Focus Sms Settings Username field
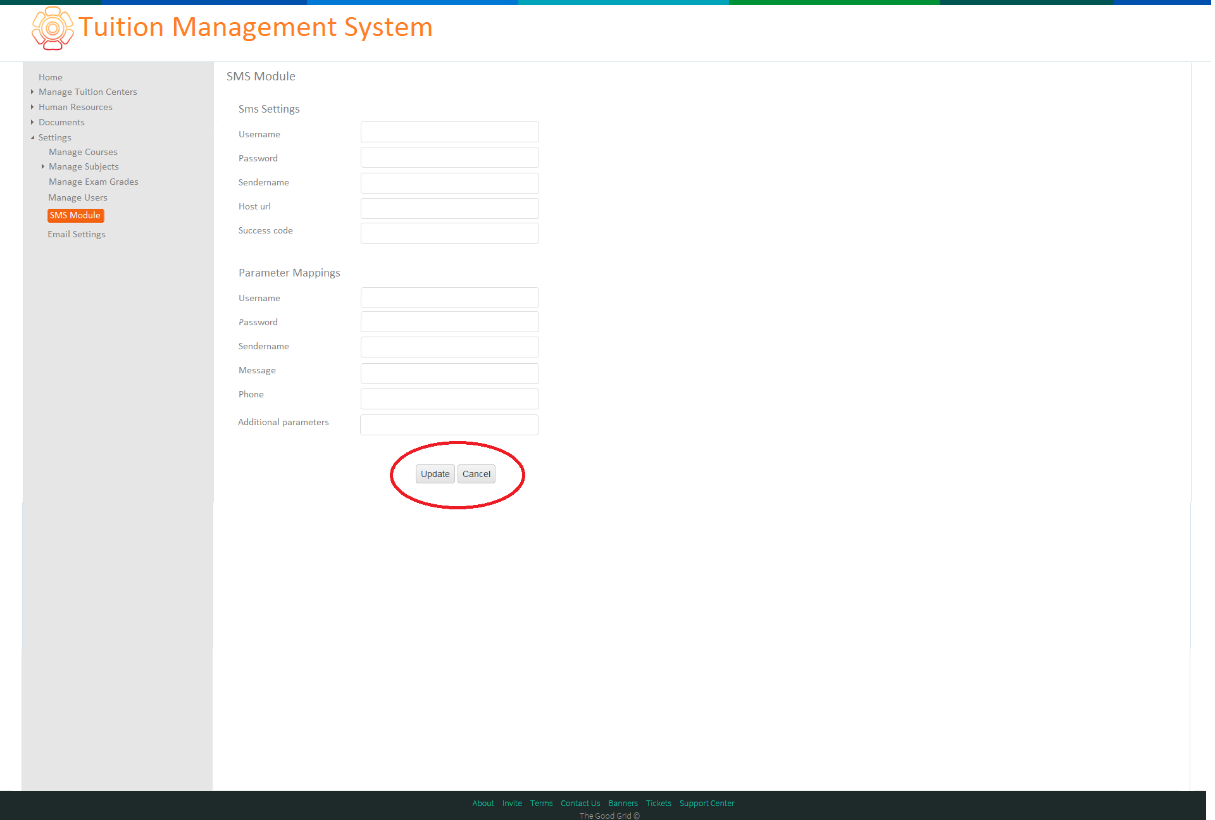The width and height of the screenshot is (1215, 820). click(x=450, y=132)
